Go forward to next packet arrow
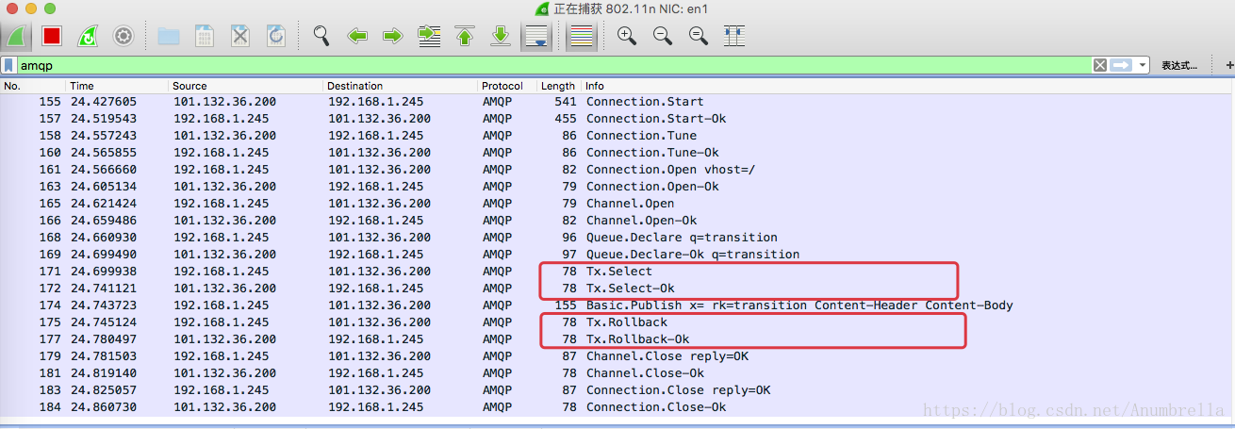Viewport: 1235px width, 429px height. pos(393,37)
